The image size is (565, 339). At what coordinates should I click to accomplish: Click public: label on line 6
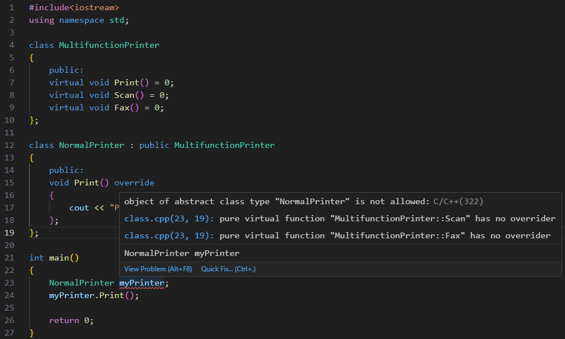pyautogui.click(x=66, y=70)
